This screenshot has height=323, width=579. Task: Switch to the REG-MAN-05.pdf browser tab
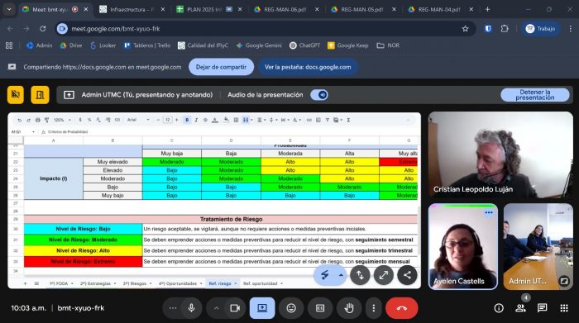(362, 10)
